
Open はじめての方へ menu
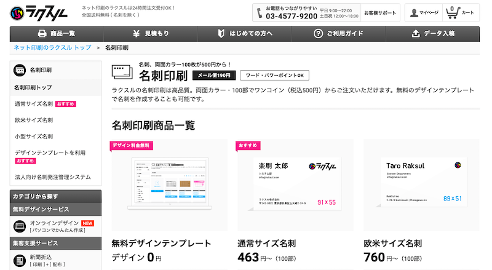point(244,34)
